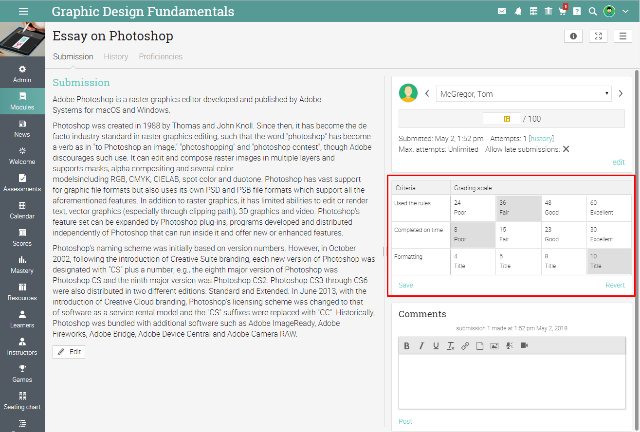The width and height of the screenshot is (640, 432).
Task: Click inside the comment text area
Action: 512,381
